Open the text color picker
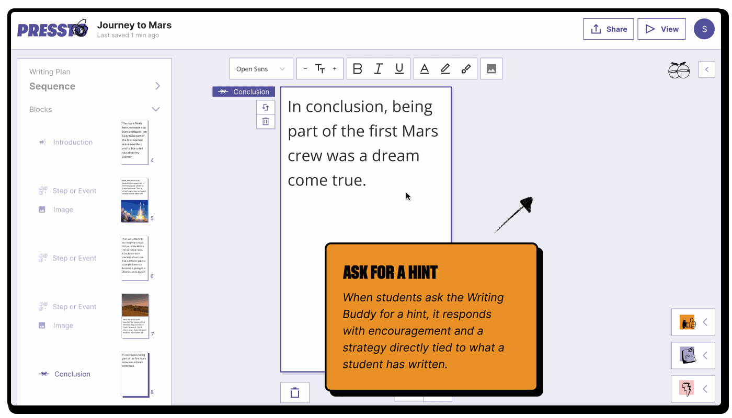Screen dimensions: 732x418 coord(425,68)
